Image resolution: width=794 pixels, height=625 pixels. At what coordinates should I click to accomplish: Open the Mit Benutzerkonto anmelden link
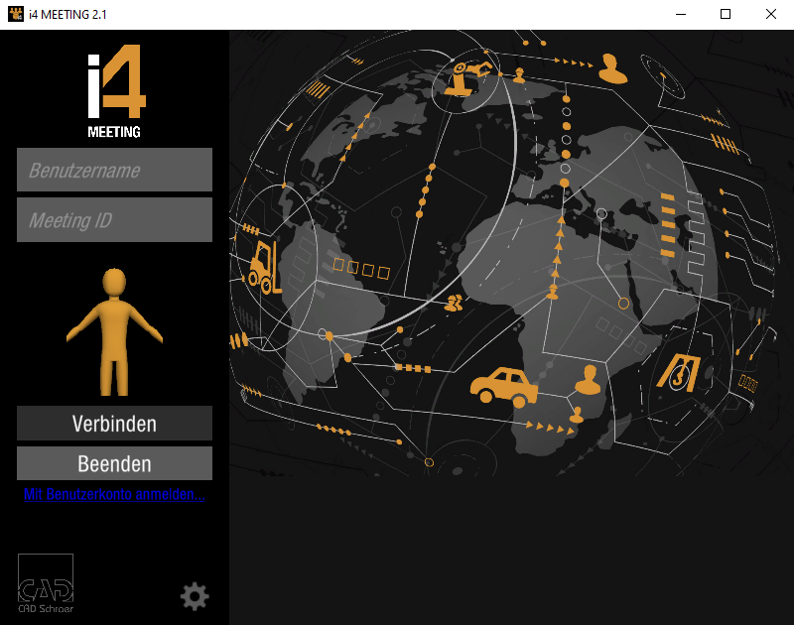(114, 494)
